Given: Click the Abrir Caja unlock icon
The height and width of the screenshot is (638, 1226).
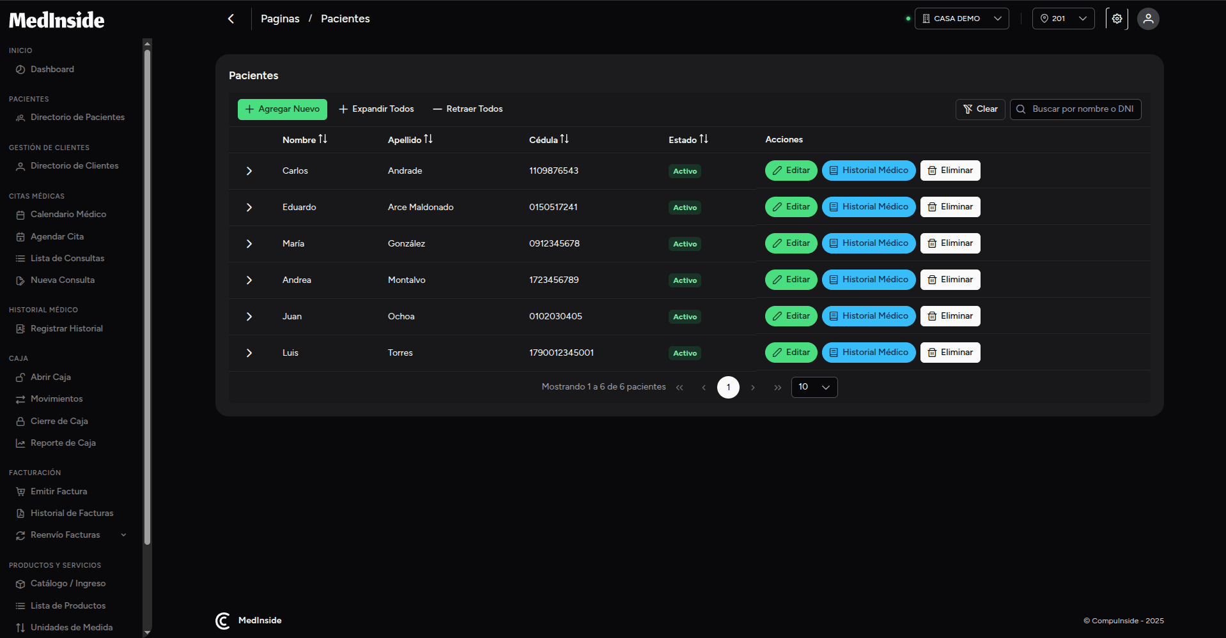Looking at the screenshot, I should pyautogui.click(x=20, y=377).
